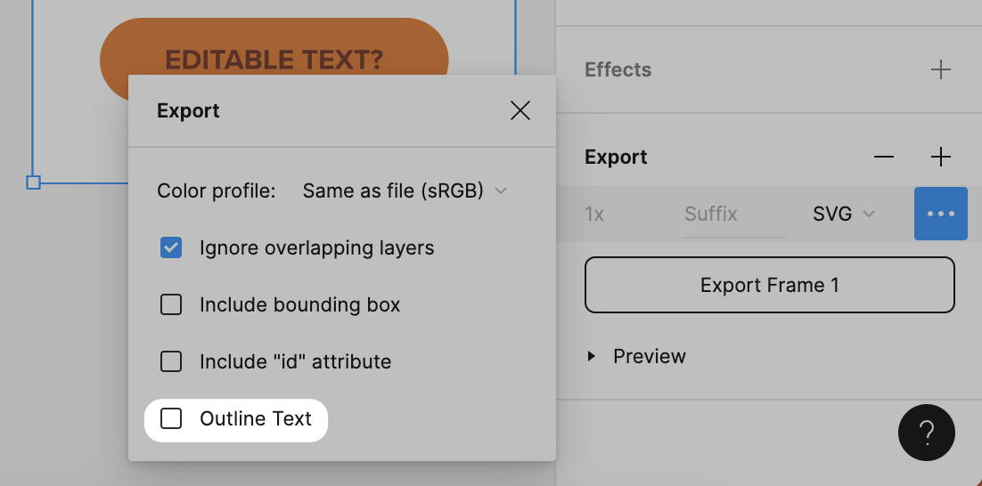The image size is (982, 486).
Task: Select the frame corner resize handle
Action: [33, 182]
